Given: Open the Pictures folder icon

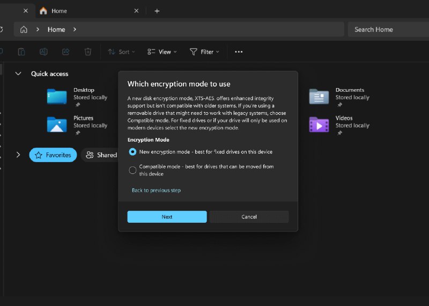Looking at the screenshot, I should point(57,125).
